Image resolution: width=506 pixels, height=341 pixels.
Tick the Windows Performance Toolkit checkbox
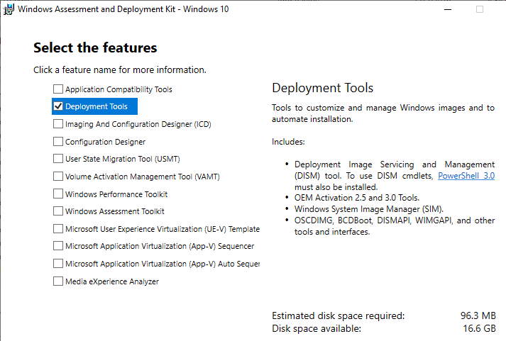(58, 194)
